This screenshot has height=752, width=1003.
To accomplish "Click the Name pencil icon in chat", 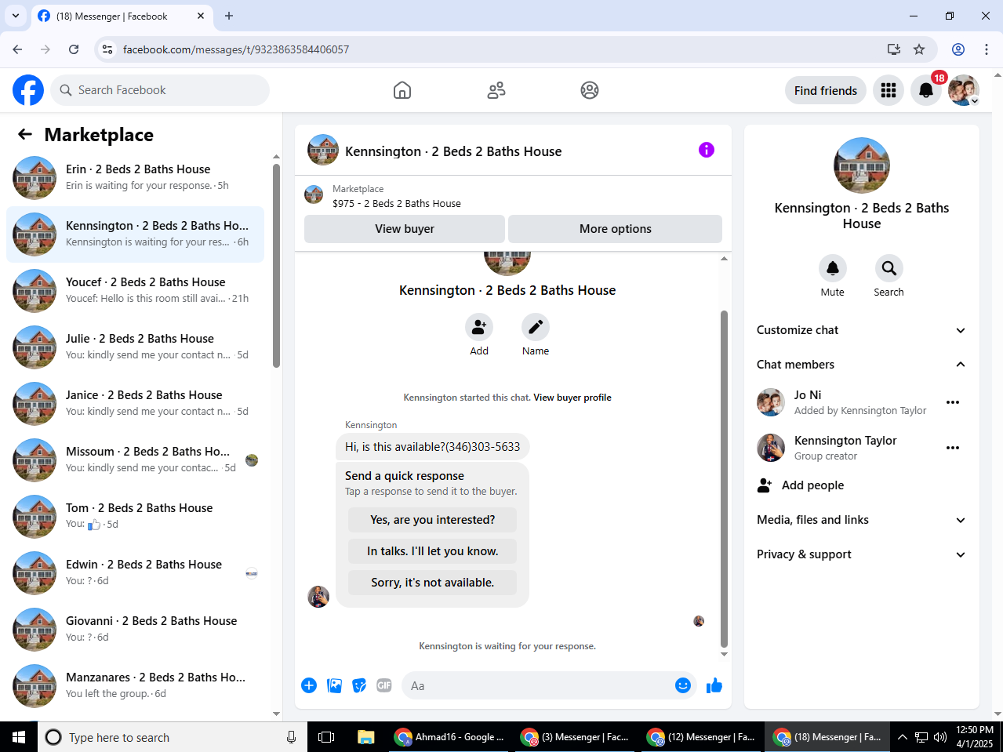I will pyautogui.click(x=536, y=327).
